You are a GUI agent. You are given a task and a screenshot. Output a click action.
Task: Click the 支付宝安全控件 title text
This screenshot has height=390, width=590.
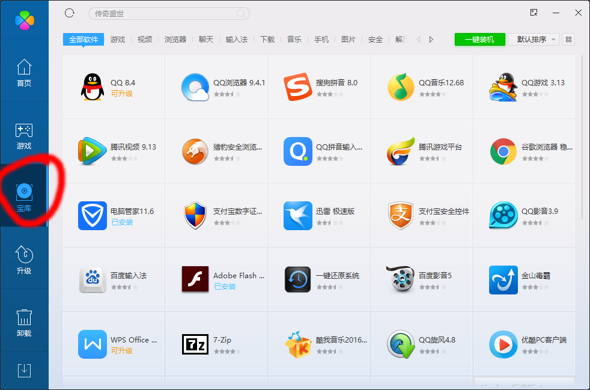(444, 211)
